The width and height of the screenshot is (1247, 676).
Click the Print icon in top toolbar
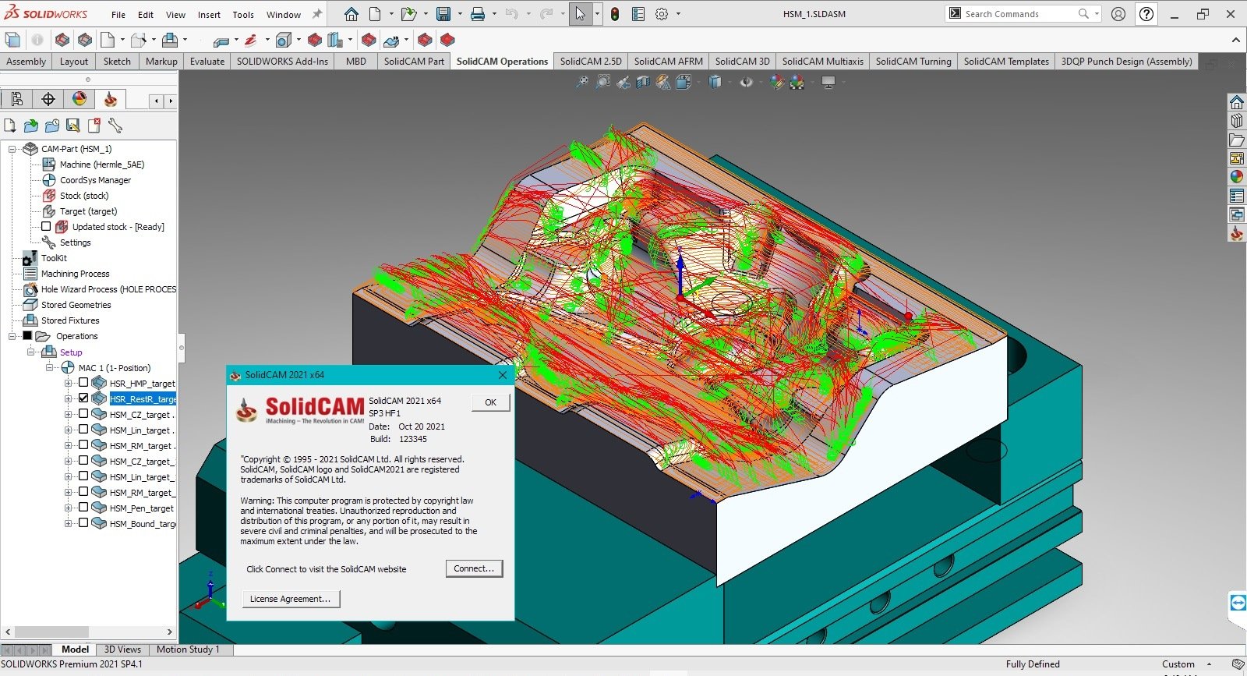click(x=478, y=14)
